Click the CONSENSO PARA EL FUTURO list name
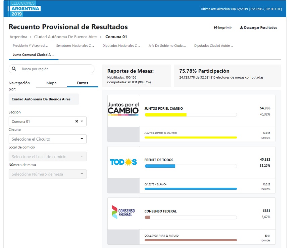302x248 pixels. pos(162,236)
